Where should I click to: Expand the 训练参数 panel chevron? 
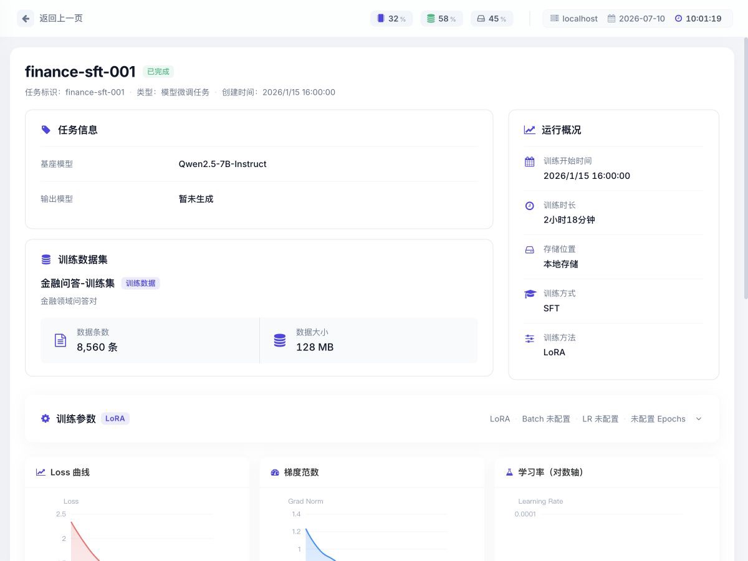[699, 419]
